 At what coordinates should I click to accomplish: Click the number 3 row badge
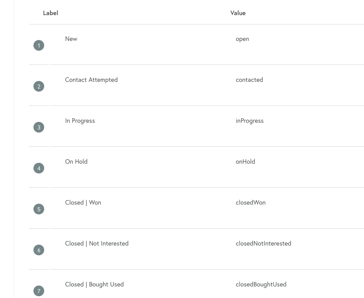pos(39,127)
